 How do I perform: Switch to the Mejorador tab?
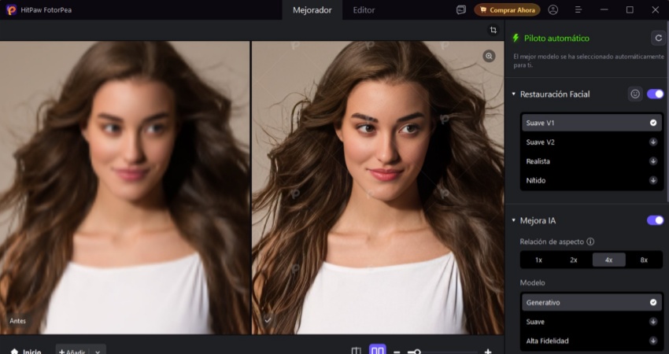pos(312,10)
